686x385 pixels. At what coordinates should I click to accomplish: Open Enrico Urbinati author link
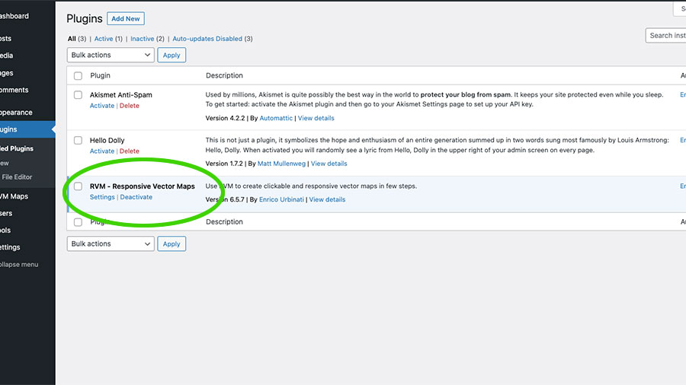(x=281, y=199)
